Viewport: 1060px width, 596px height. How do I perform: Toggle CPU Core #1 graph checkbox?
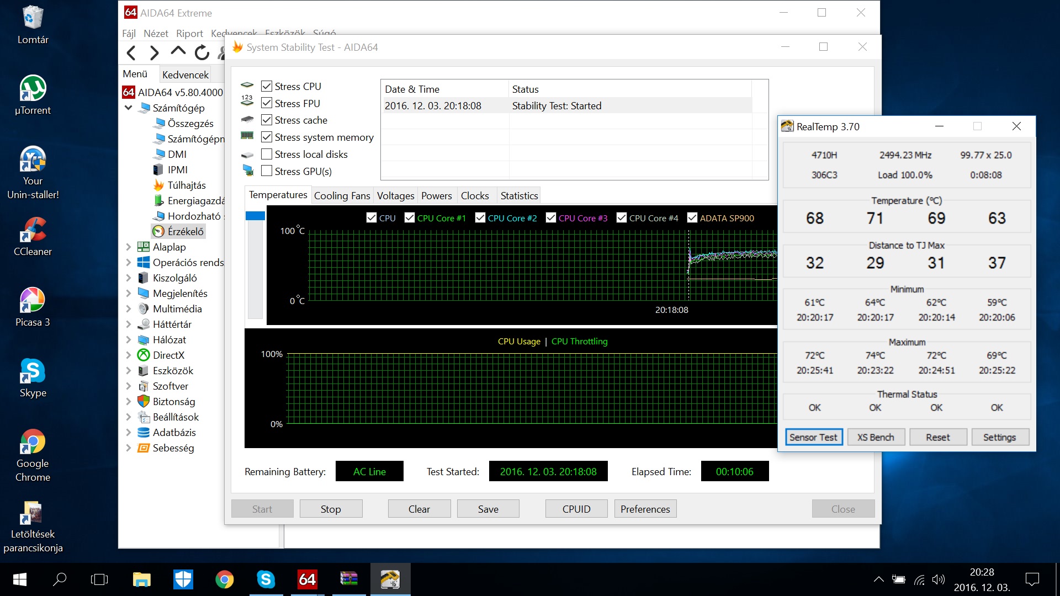(410, 218)
